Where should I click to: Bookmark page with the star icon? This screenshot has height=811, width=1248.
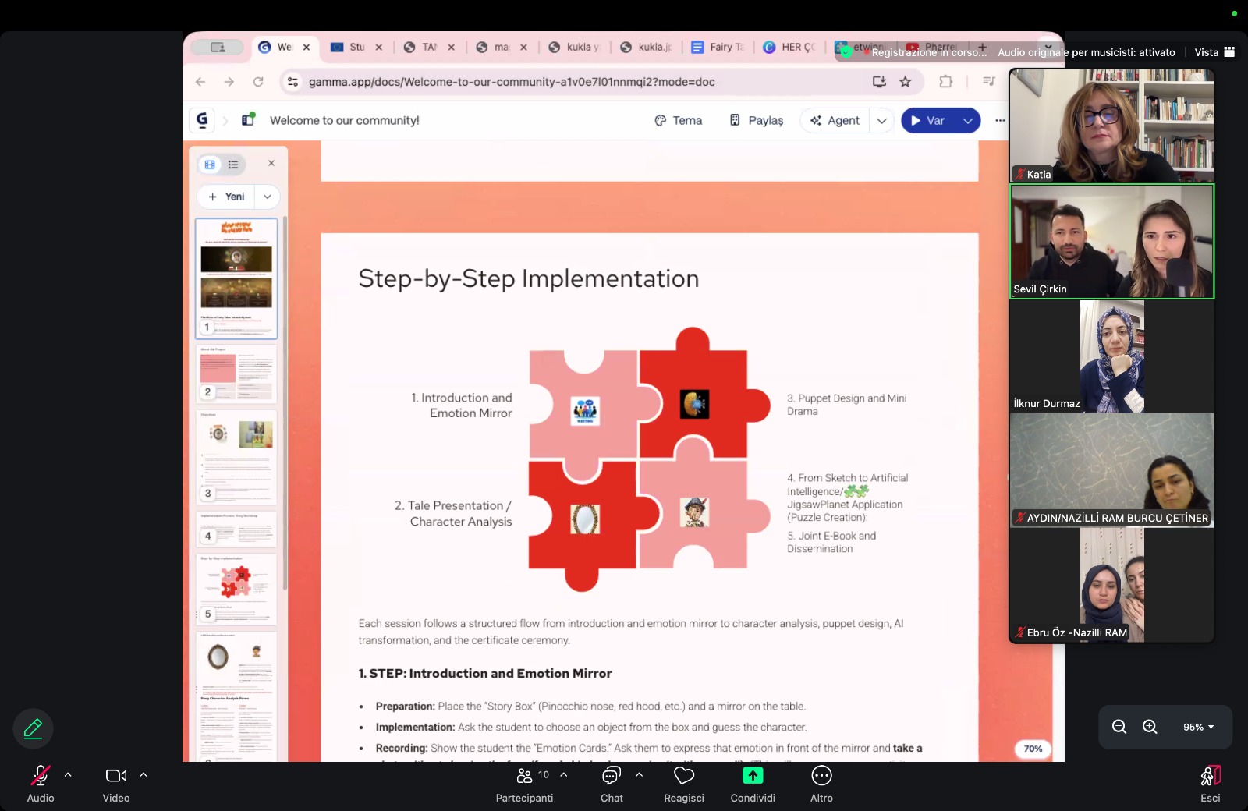[906, 81]
